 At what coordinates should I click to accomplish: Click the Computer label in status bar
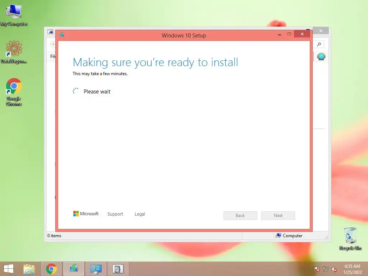tap(293, 236)
